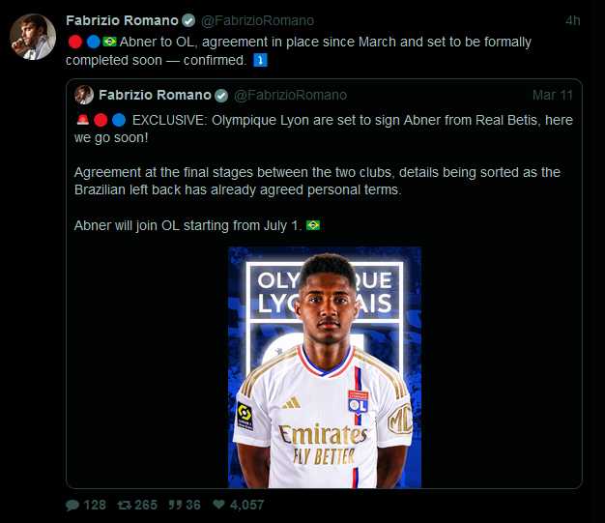This screenshot has width=605, height=523.
Task: Open the Mar 11 timestamp link
Action: tap(553, 95)
